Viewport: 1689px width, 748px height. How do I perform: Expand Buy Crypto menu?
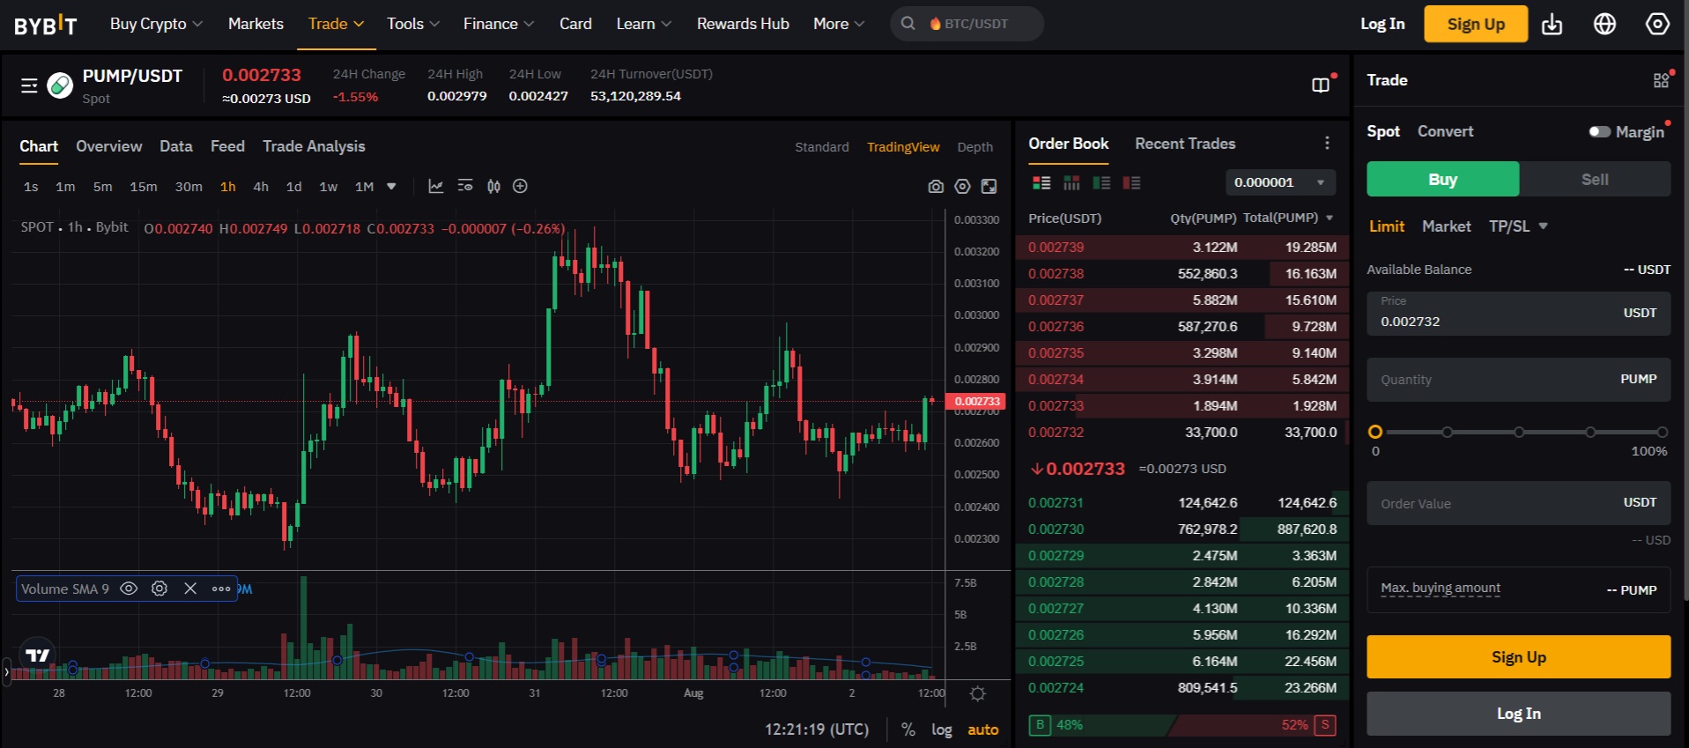156,24
